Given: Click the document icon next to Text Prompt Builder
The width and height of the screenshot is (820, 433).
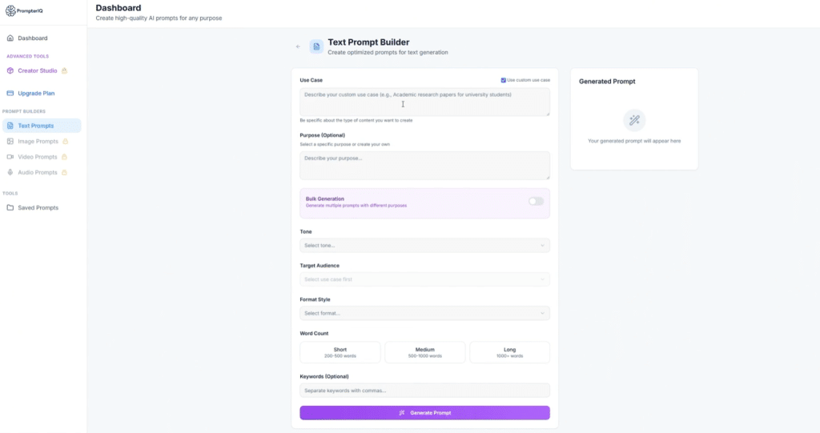Looking at the screenshot, I should pos(316,46).
